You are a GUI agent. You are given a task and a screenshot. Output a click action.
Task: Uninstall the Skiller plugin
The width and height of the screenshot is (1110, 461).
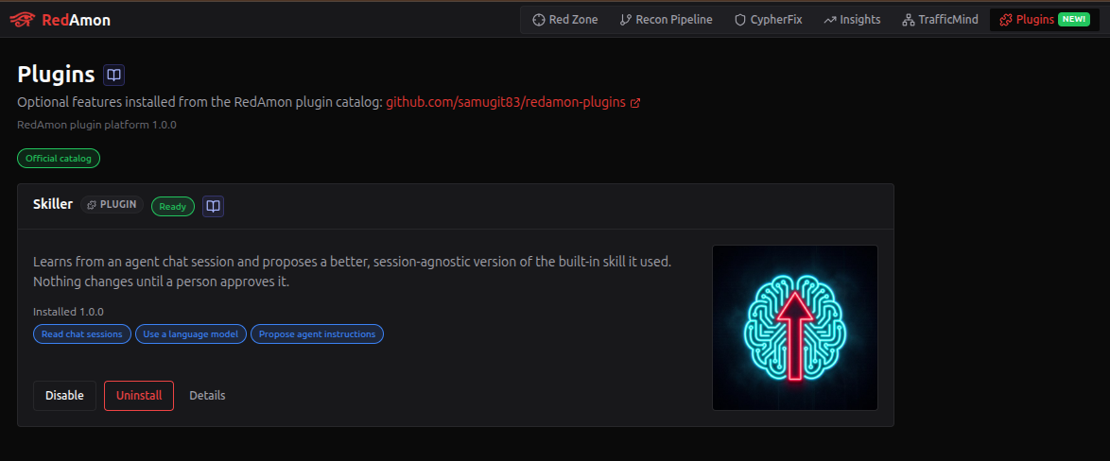click(x=139, y=395)
